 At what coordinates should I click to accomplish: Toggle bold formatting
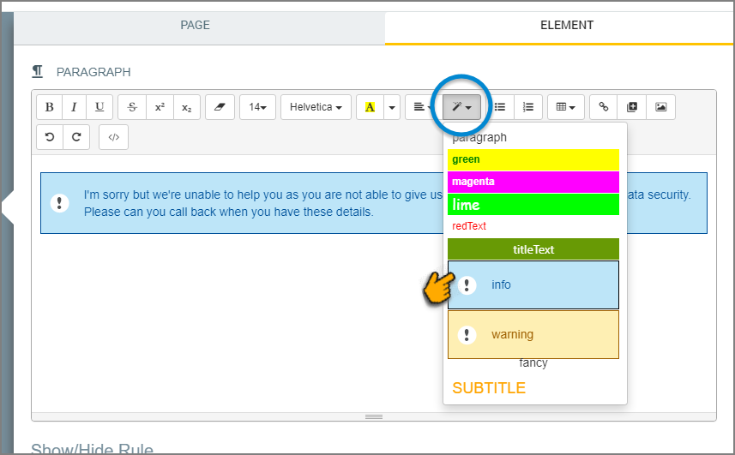[x=49, y=107]
